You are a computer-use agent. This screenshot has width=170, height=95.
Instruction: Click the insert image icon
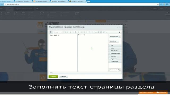(98, 32)
